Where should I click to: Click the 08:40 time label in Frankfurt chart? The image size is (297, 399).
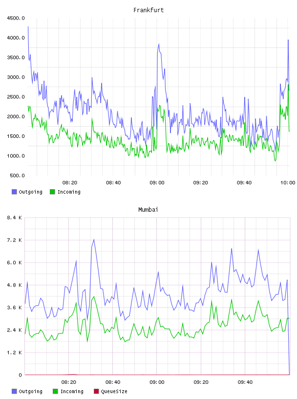[113, 183]
